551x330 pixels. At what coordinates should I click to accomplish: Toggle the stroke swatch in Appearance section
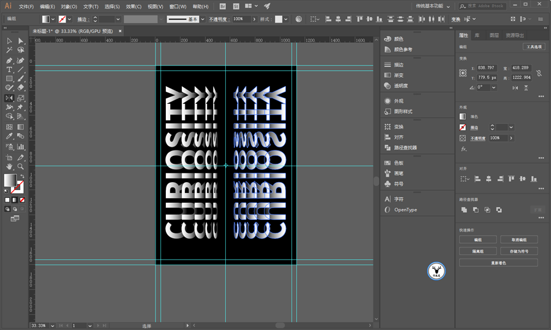[463, 127]
